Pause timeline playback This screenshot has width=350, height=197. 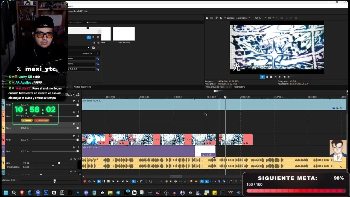click(x=104, y=181)
